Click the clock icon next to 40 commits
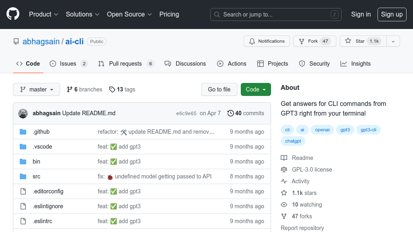This screenshot has height=232, width=413. coord(230,113)
